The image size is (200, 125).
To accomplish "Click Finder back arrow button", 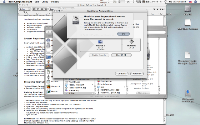I will [x=48, y=32].
